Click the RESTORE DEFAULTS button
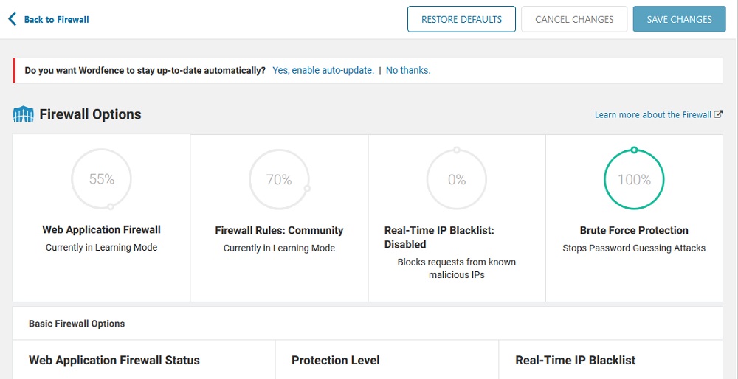Viewport: 738px width, 379px height. 461,19
